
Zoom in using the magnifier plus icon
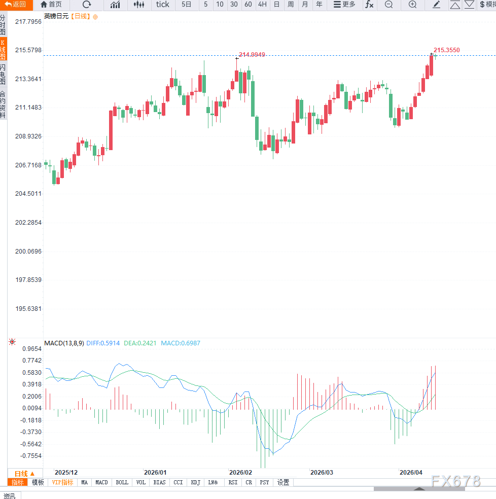tap(412, 5)
